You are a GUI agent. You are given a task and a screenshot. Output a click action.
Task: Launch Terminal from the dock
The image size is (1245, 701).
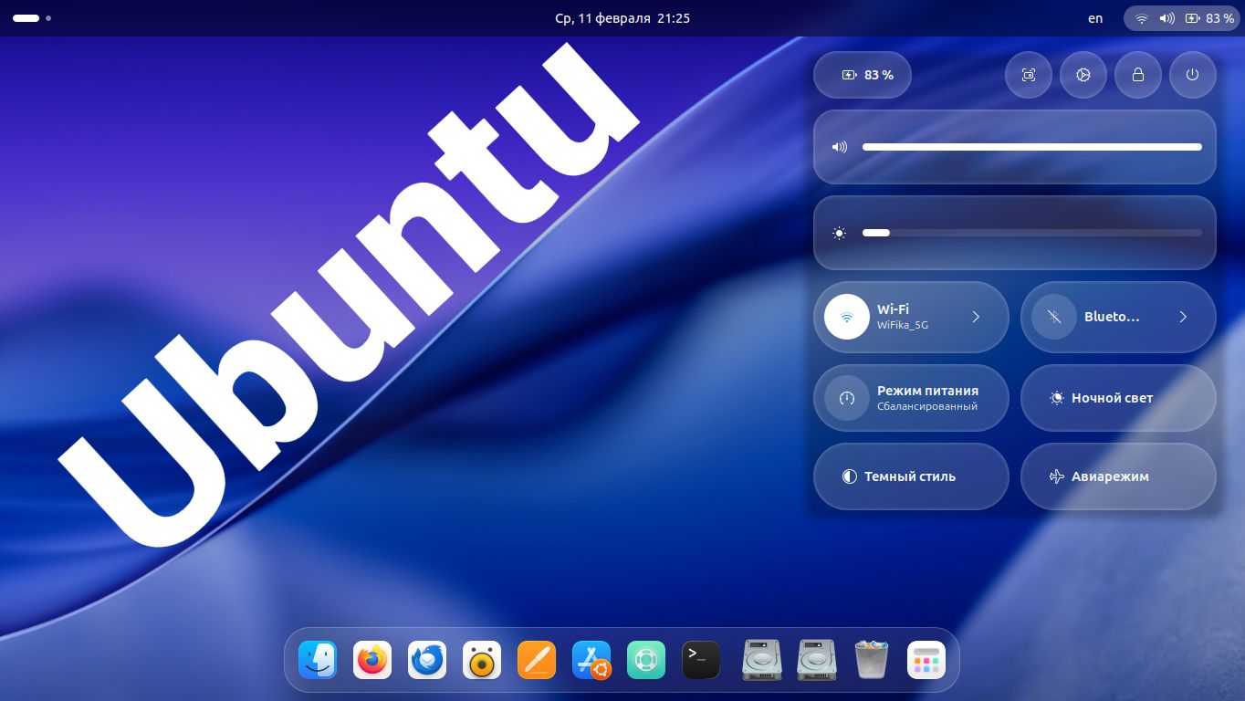tap(701, 660)
